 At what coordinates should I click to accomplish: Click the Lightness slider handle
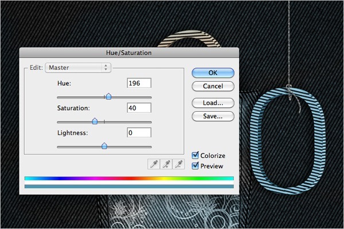(x=104, y=146)
